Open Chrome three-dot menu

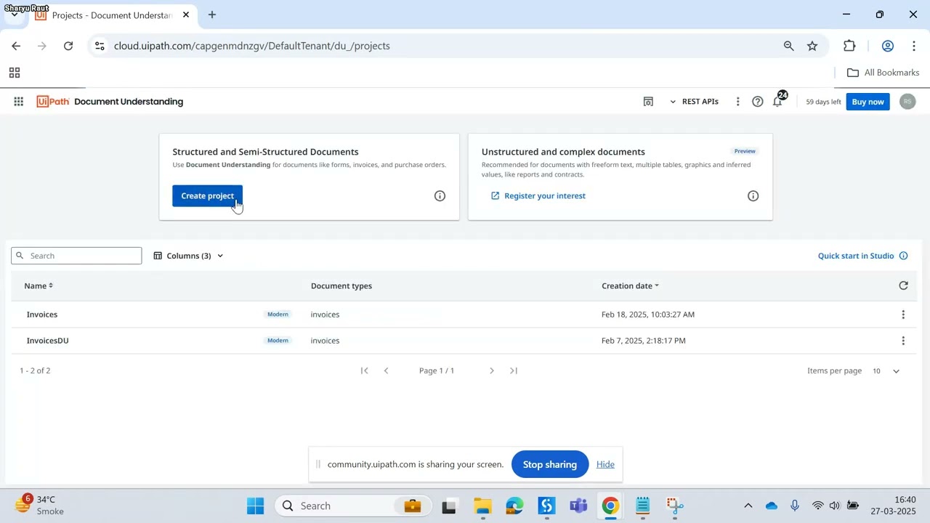tap(913, 46)
